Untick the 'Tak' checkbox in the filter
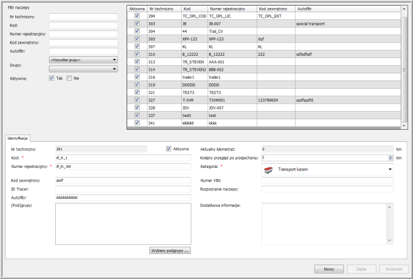Viewport: 413px width, 279px height. coord(52,78)
